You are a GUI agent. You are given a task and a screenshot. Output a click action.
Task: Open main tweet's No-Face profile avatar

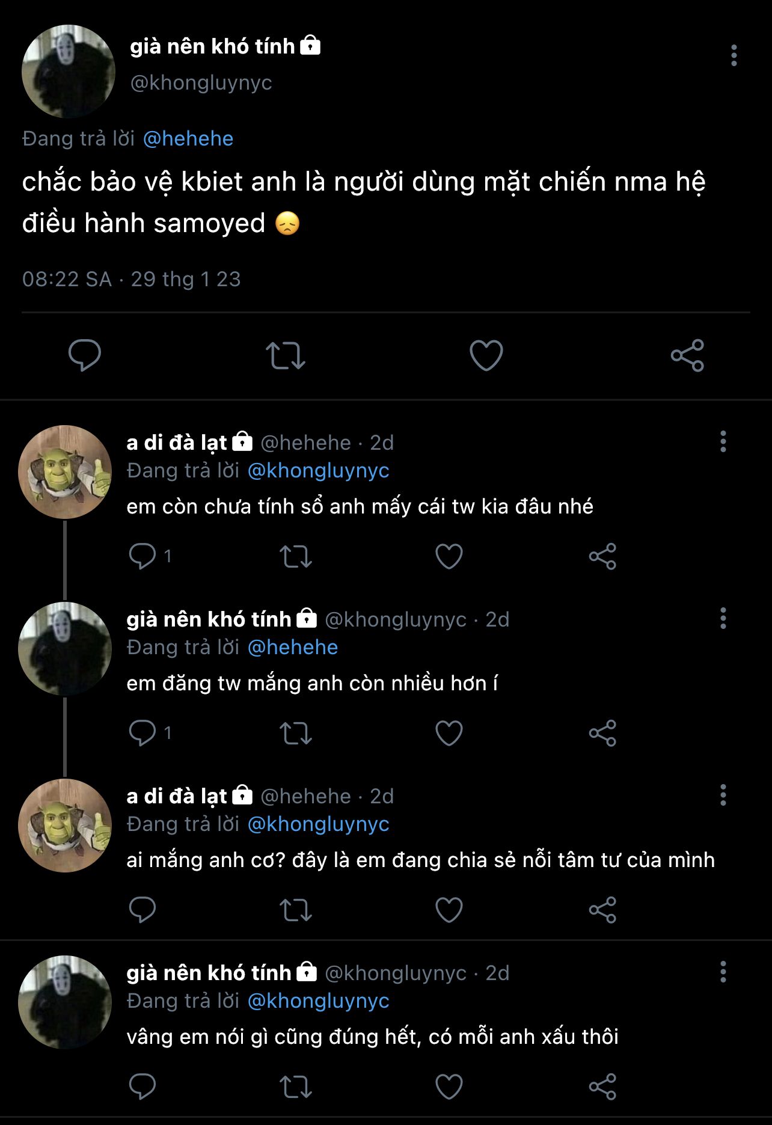[x=68, y=72]
